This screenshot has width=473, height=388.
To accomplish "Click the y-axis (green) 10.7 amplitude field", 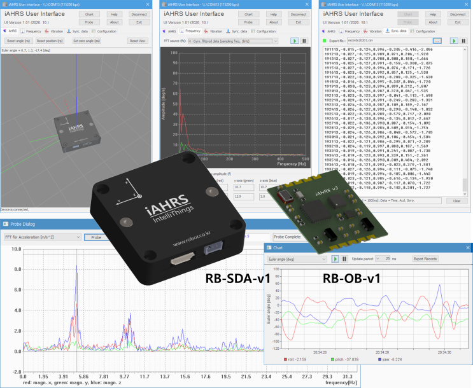I will click(244, 187).
